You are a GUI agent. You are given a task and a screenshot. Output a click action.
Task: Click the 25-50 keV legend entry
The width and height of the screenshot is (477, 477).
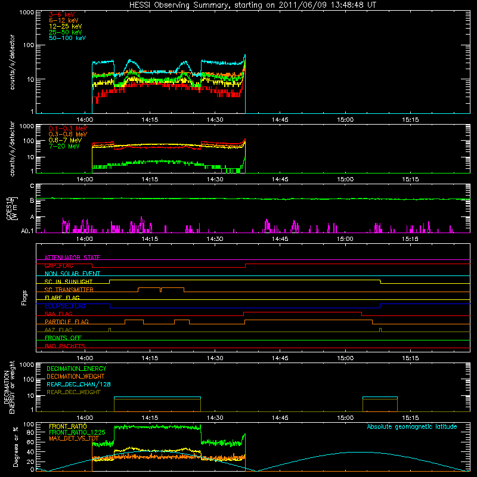(66, 32)
